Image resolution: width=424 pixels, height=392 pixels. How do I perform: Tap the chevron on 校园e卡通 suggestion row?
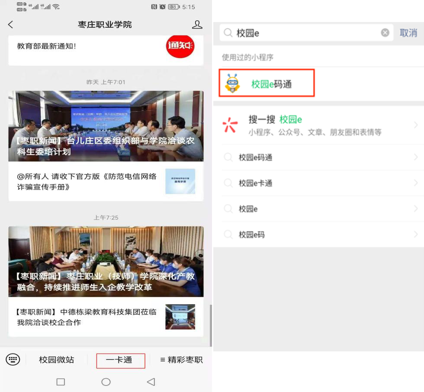click(x=416, y=183)
